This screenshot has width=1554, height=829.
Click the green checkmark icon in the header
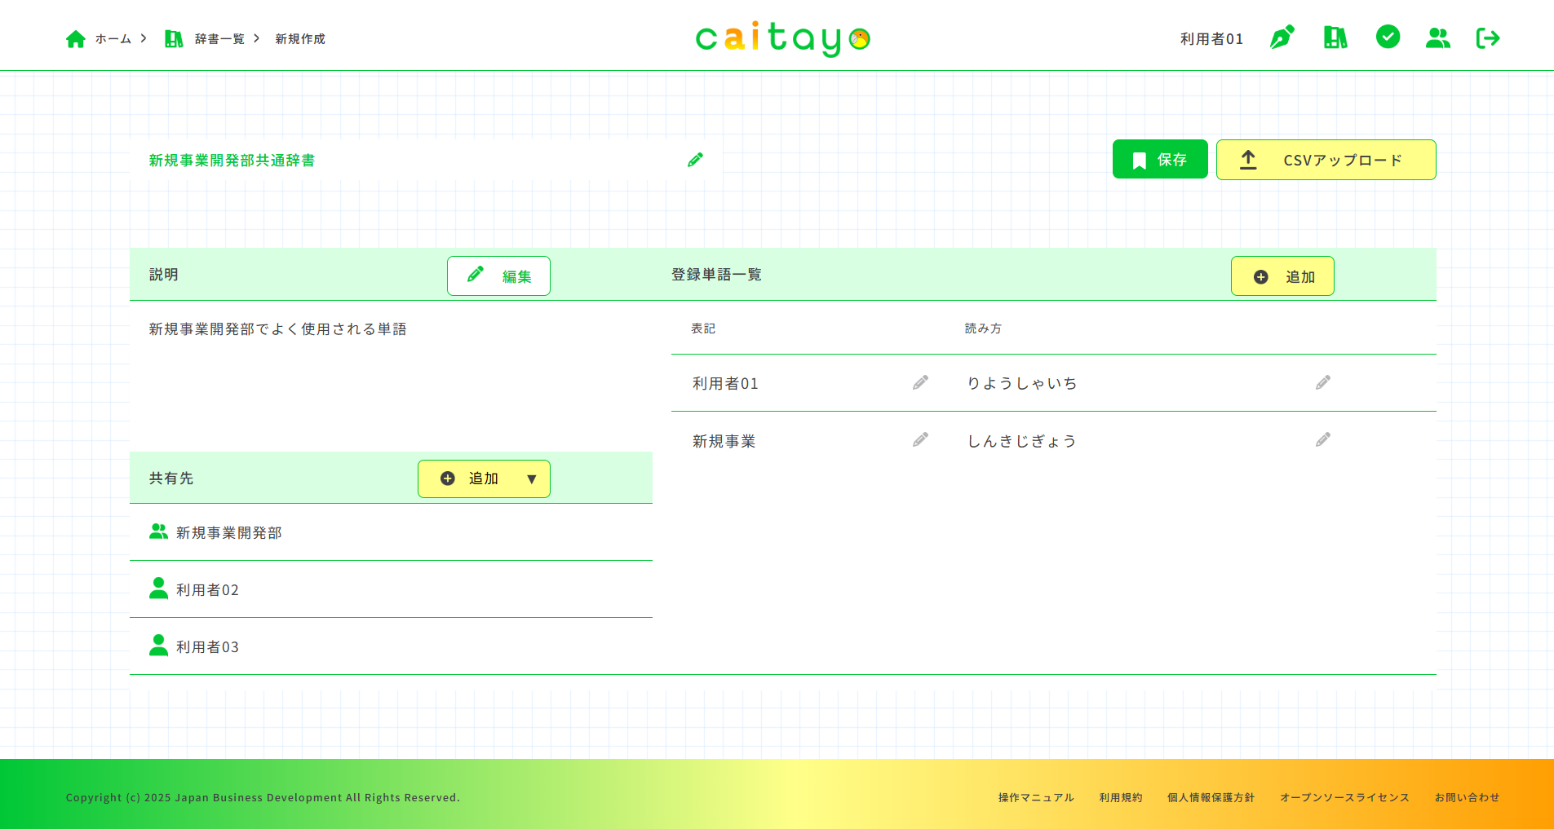point(1387,37)
